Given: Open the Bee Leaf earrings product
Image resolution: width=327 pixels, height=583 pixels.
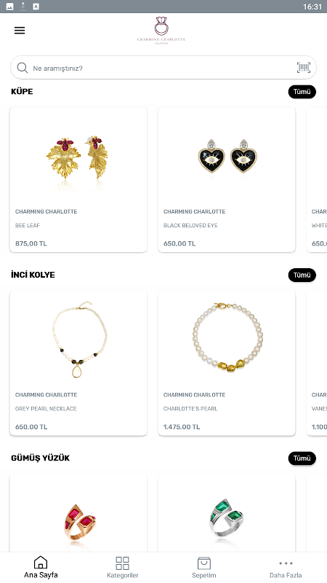Looking at the screenshot, I should click(78, 179).
